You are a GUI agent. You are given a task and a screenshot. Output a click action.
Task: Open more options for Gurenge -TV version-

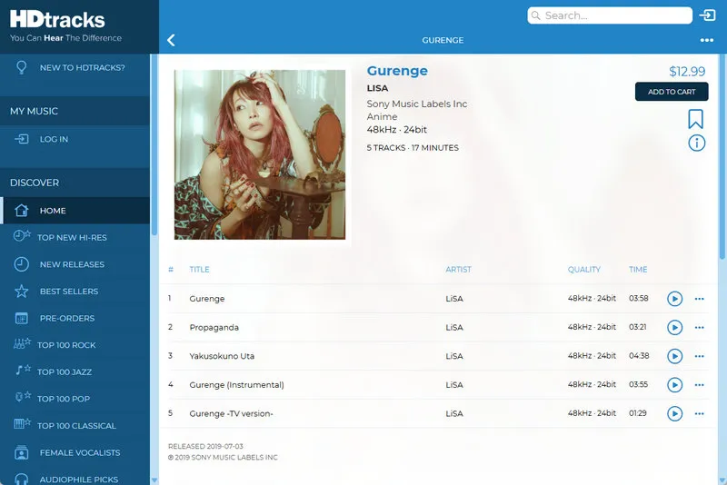699,413
